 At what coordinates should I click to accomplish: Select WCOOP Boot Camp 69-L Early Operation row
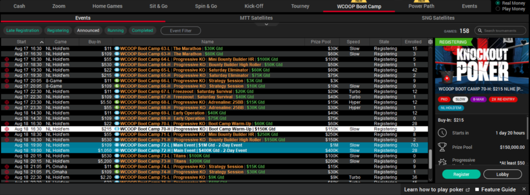click(215, 113)
